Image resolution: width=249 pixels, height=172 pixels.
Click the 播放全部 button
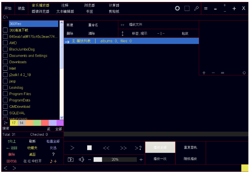160,147
